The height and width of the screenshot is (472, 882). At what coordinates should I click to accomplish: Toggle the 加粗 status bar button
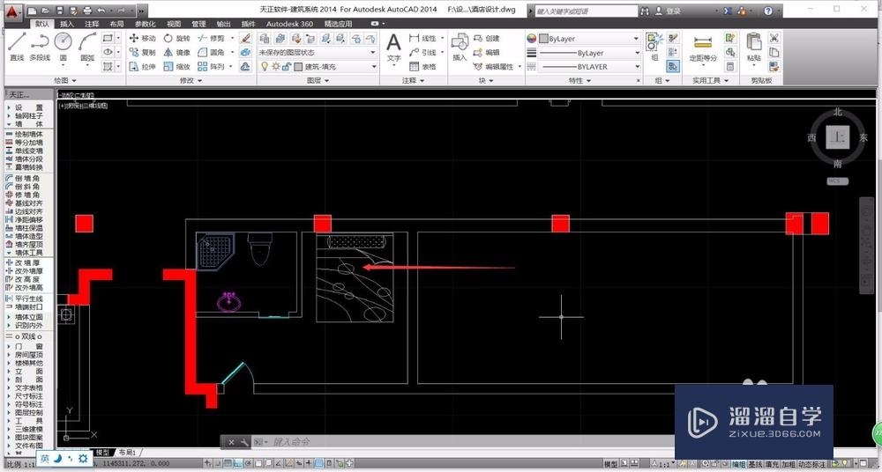(788, 464)
